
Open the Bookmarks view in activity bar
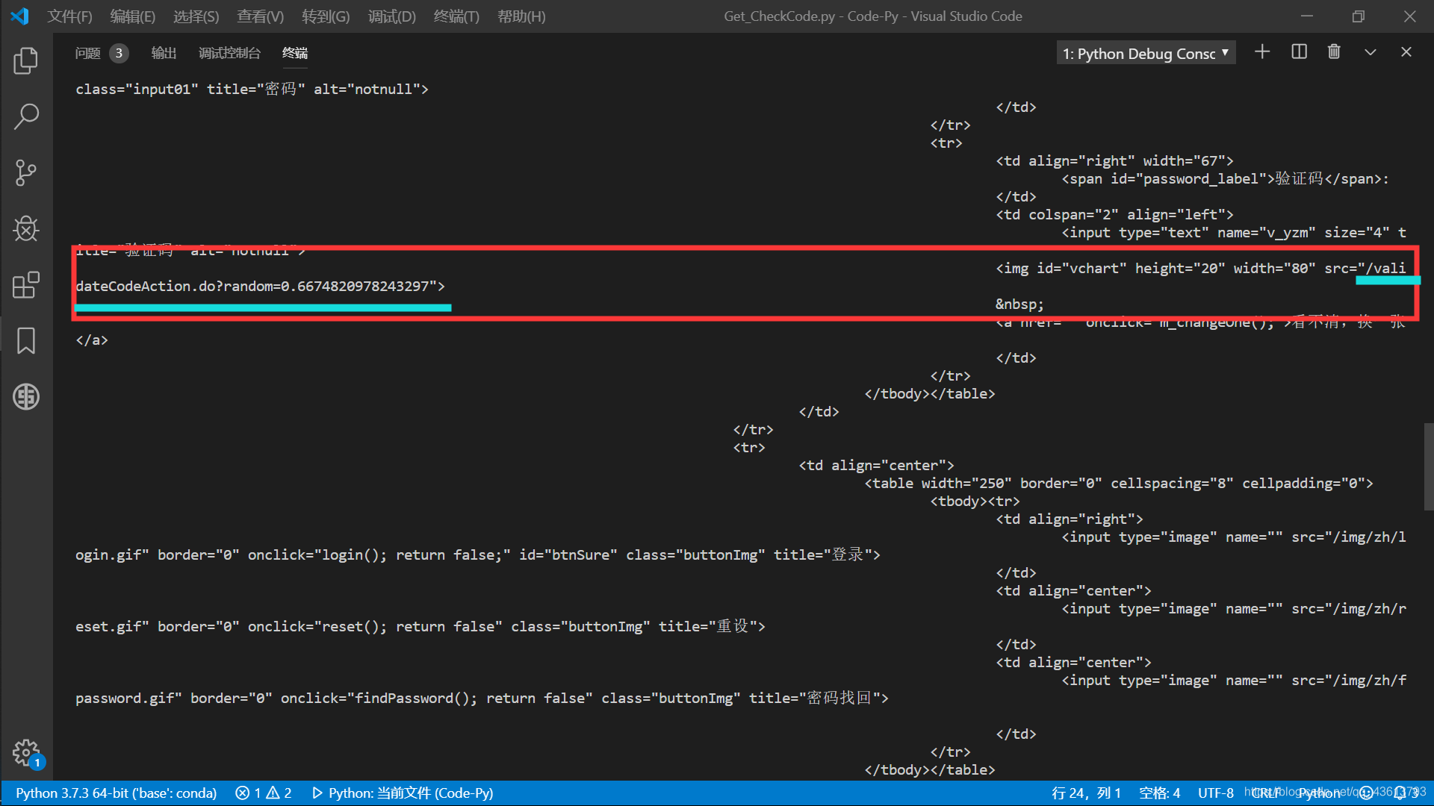point(26,340)
